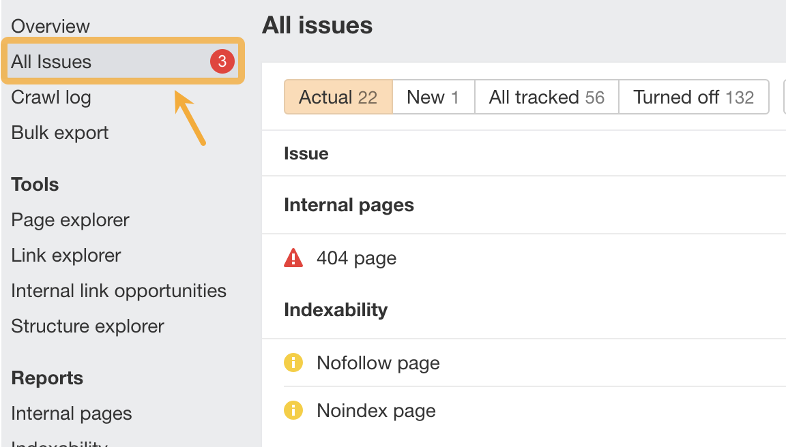
Task: Open the Nofollow page issue
Action: pyautogui.click(x=378, y=363)
